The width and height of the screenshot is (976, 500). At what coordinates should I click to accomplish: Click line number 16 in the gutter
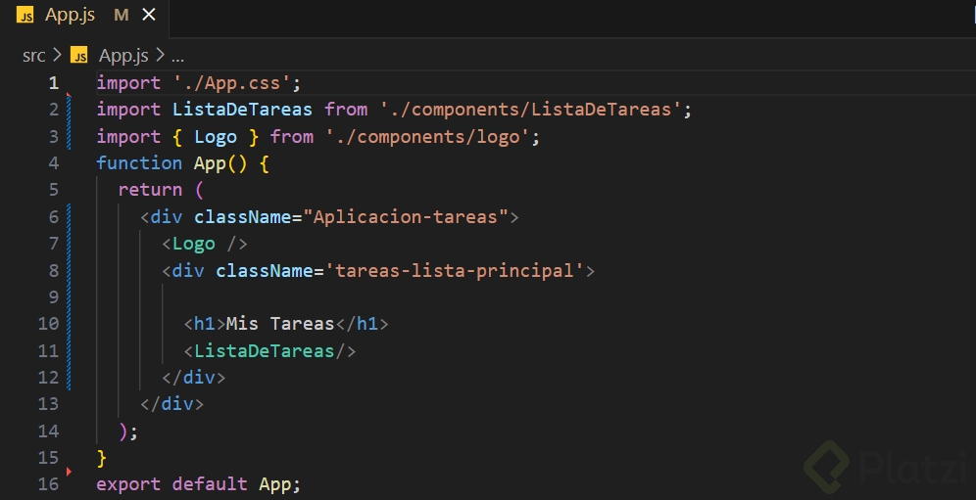(x=48, y=483)
